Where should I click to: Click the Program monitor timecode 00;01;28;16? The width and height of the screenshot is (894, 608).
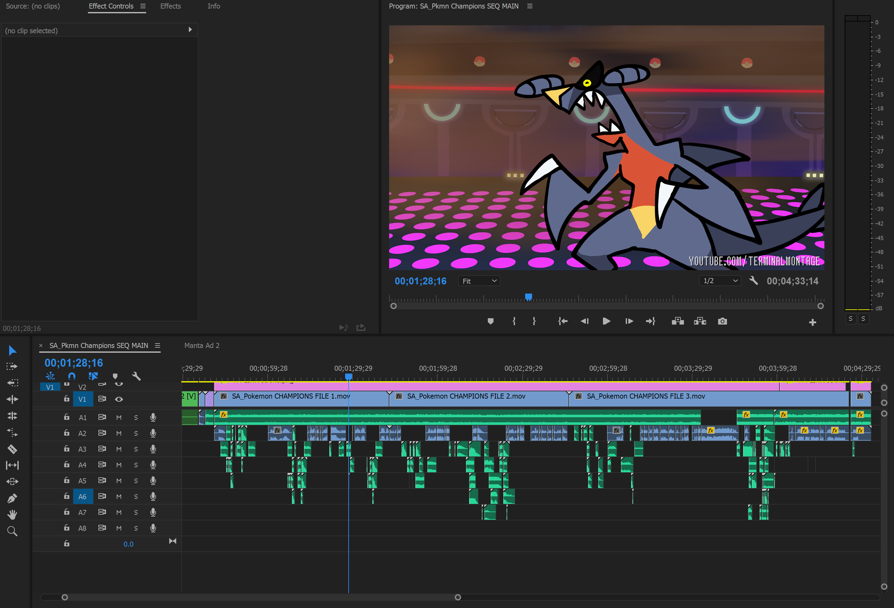click(420, 281)
